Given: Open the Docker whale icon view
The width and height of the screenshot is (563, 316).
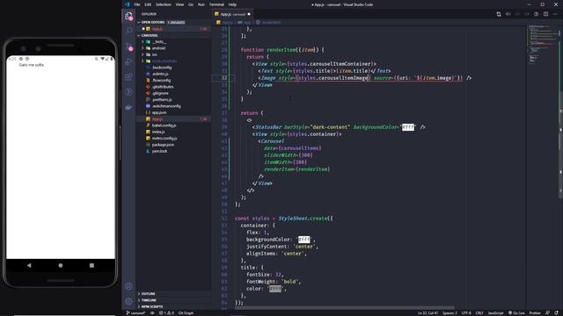Looking at the screenshot, I should [x=128, y=107].
